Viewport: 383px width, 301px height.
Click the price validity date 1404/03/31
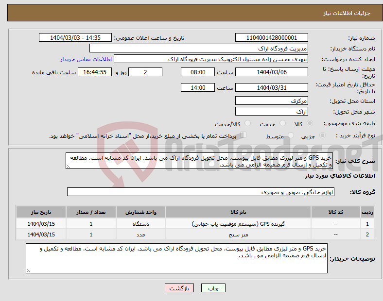(271, 87)
